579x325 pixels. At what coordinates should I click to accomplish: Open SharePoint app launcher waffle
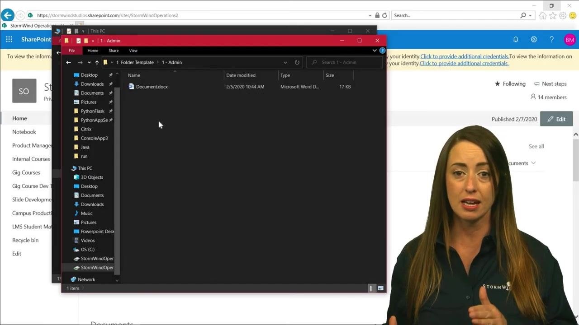pyautogui.click(x=9, y=39)
